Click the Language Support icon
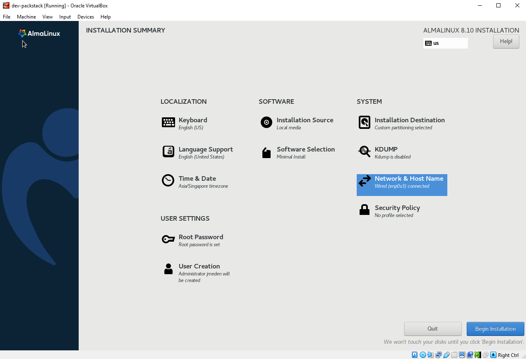The width and height of the screenshot is (526, 359). click(168, 152)
